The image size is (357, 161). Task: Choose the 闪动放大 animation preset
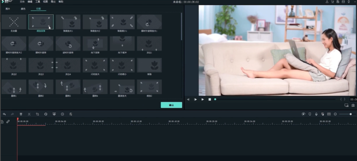95,66
